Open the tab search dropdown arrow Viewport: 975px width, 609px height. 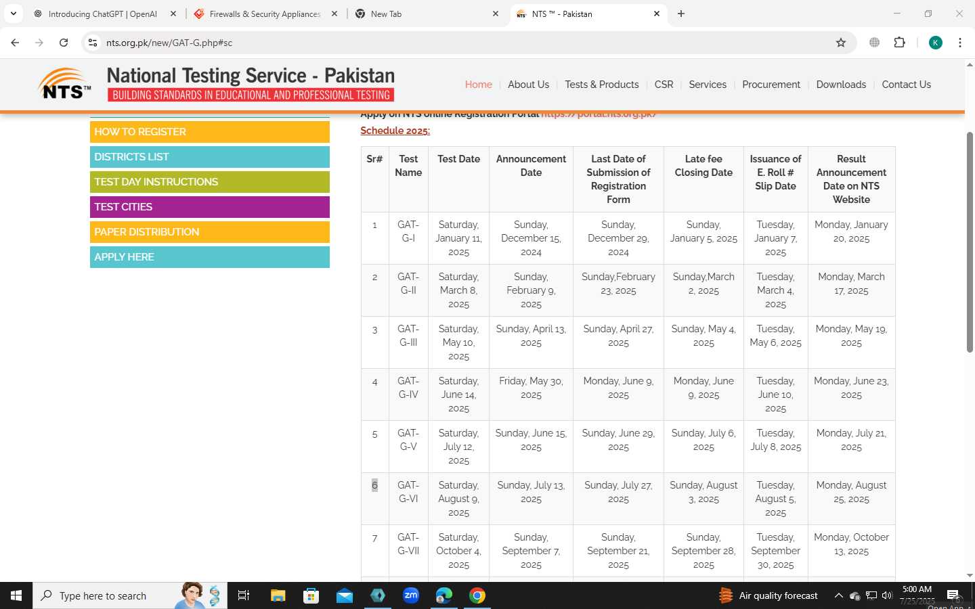13,14
